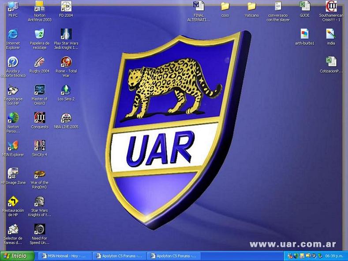
Task: Click the MSN Messenger tray icon
Action: (x=290, y=256)
